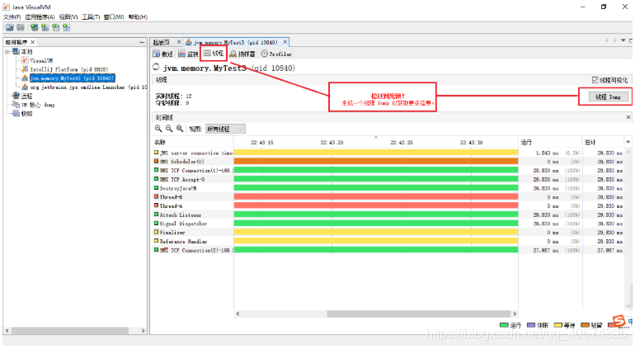Click the state icon beside Thread-A
Viewport: 635px width, 349px height.
(156, 205)
